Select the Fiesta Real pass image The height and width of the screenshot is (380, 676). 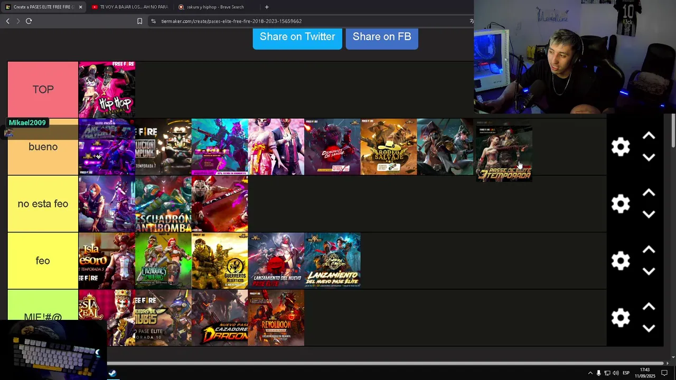(107, 318)
